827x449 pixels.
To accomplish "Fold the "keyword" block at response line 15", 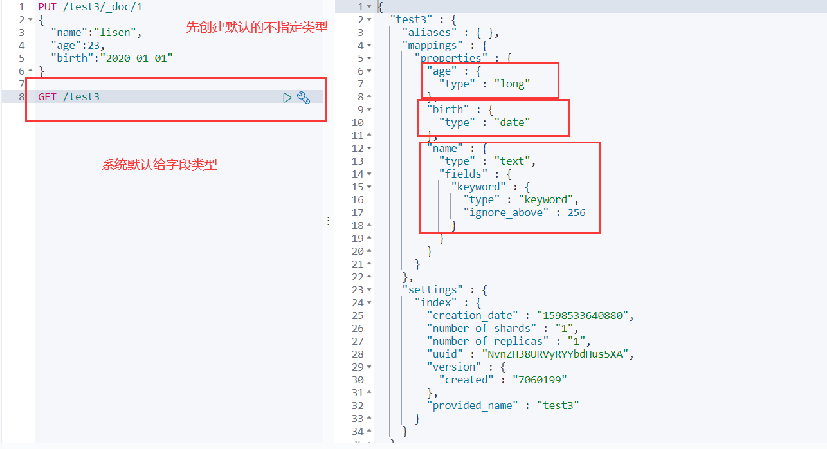I will click(369, 187).
